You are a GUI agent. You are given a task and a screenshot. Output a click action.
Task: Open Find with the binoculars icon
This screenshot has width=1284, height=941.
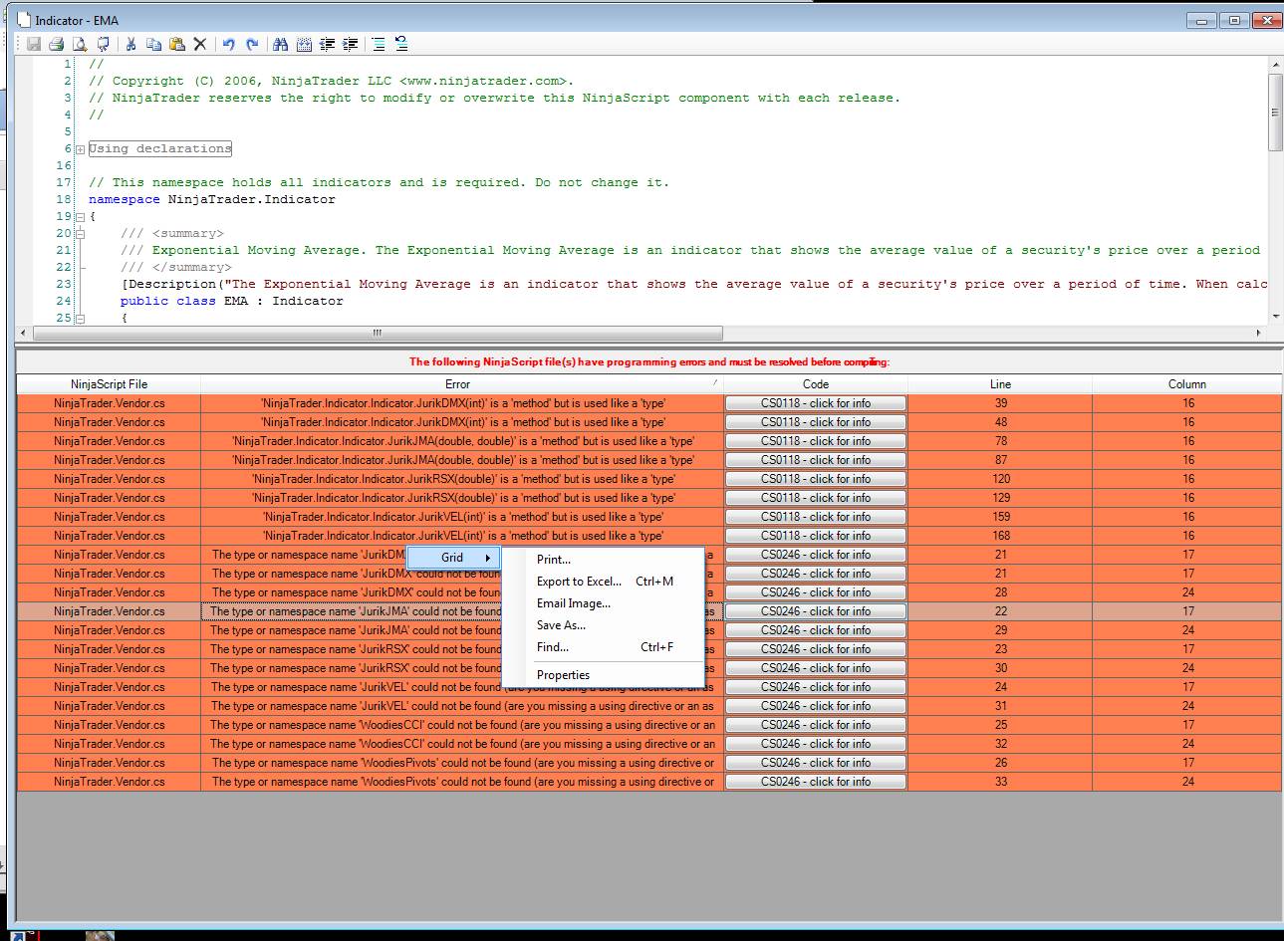[281, 44]
